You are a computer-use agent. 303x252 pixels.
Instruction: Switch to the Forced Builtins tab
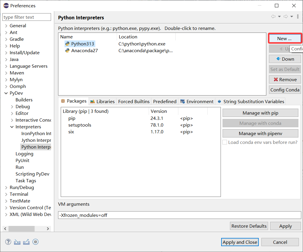(134, 102)
